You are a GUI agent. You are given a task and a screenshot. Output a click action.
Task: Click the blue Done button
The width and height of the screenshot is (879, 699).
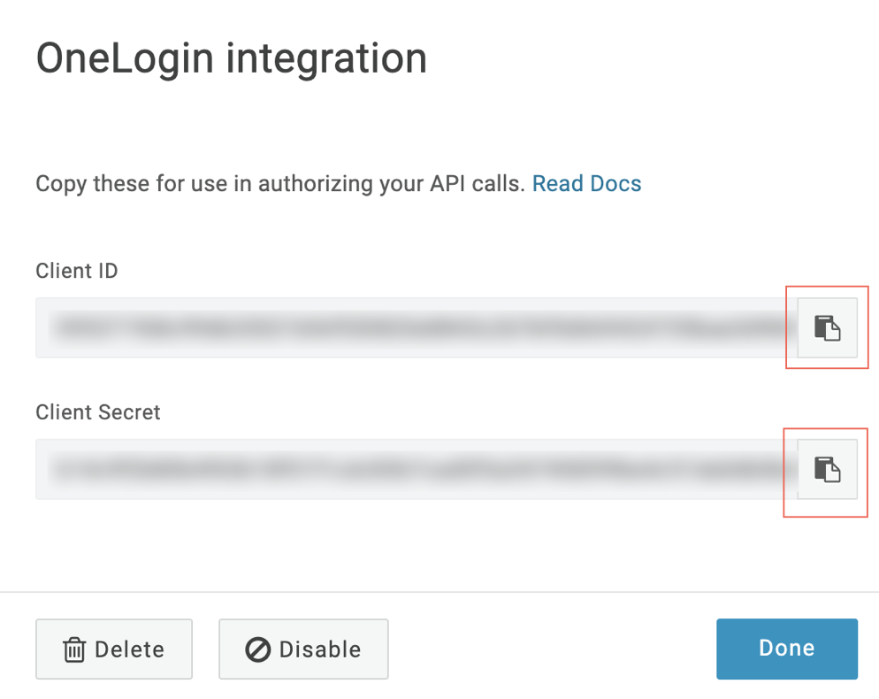point(786,649)
